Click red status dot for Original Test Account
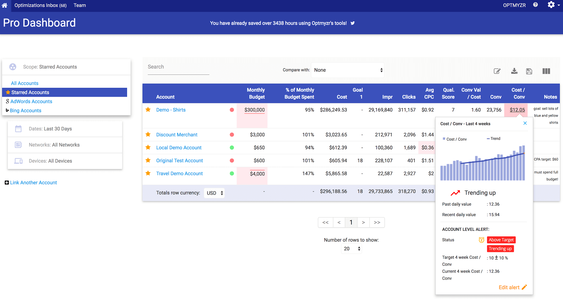 [x=232, y=161]
